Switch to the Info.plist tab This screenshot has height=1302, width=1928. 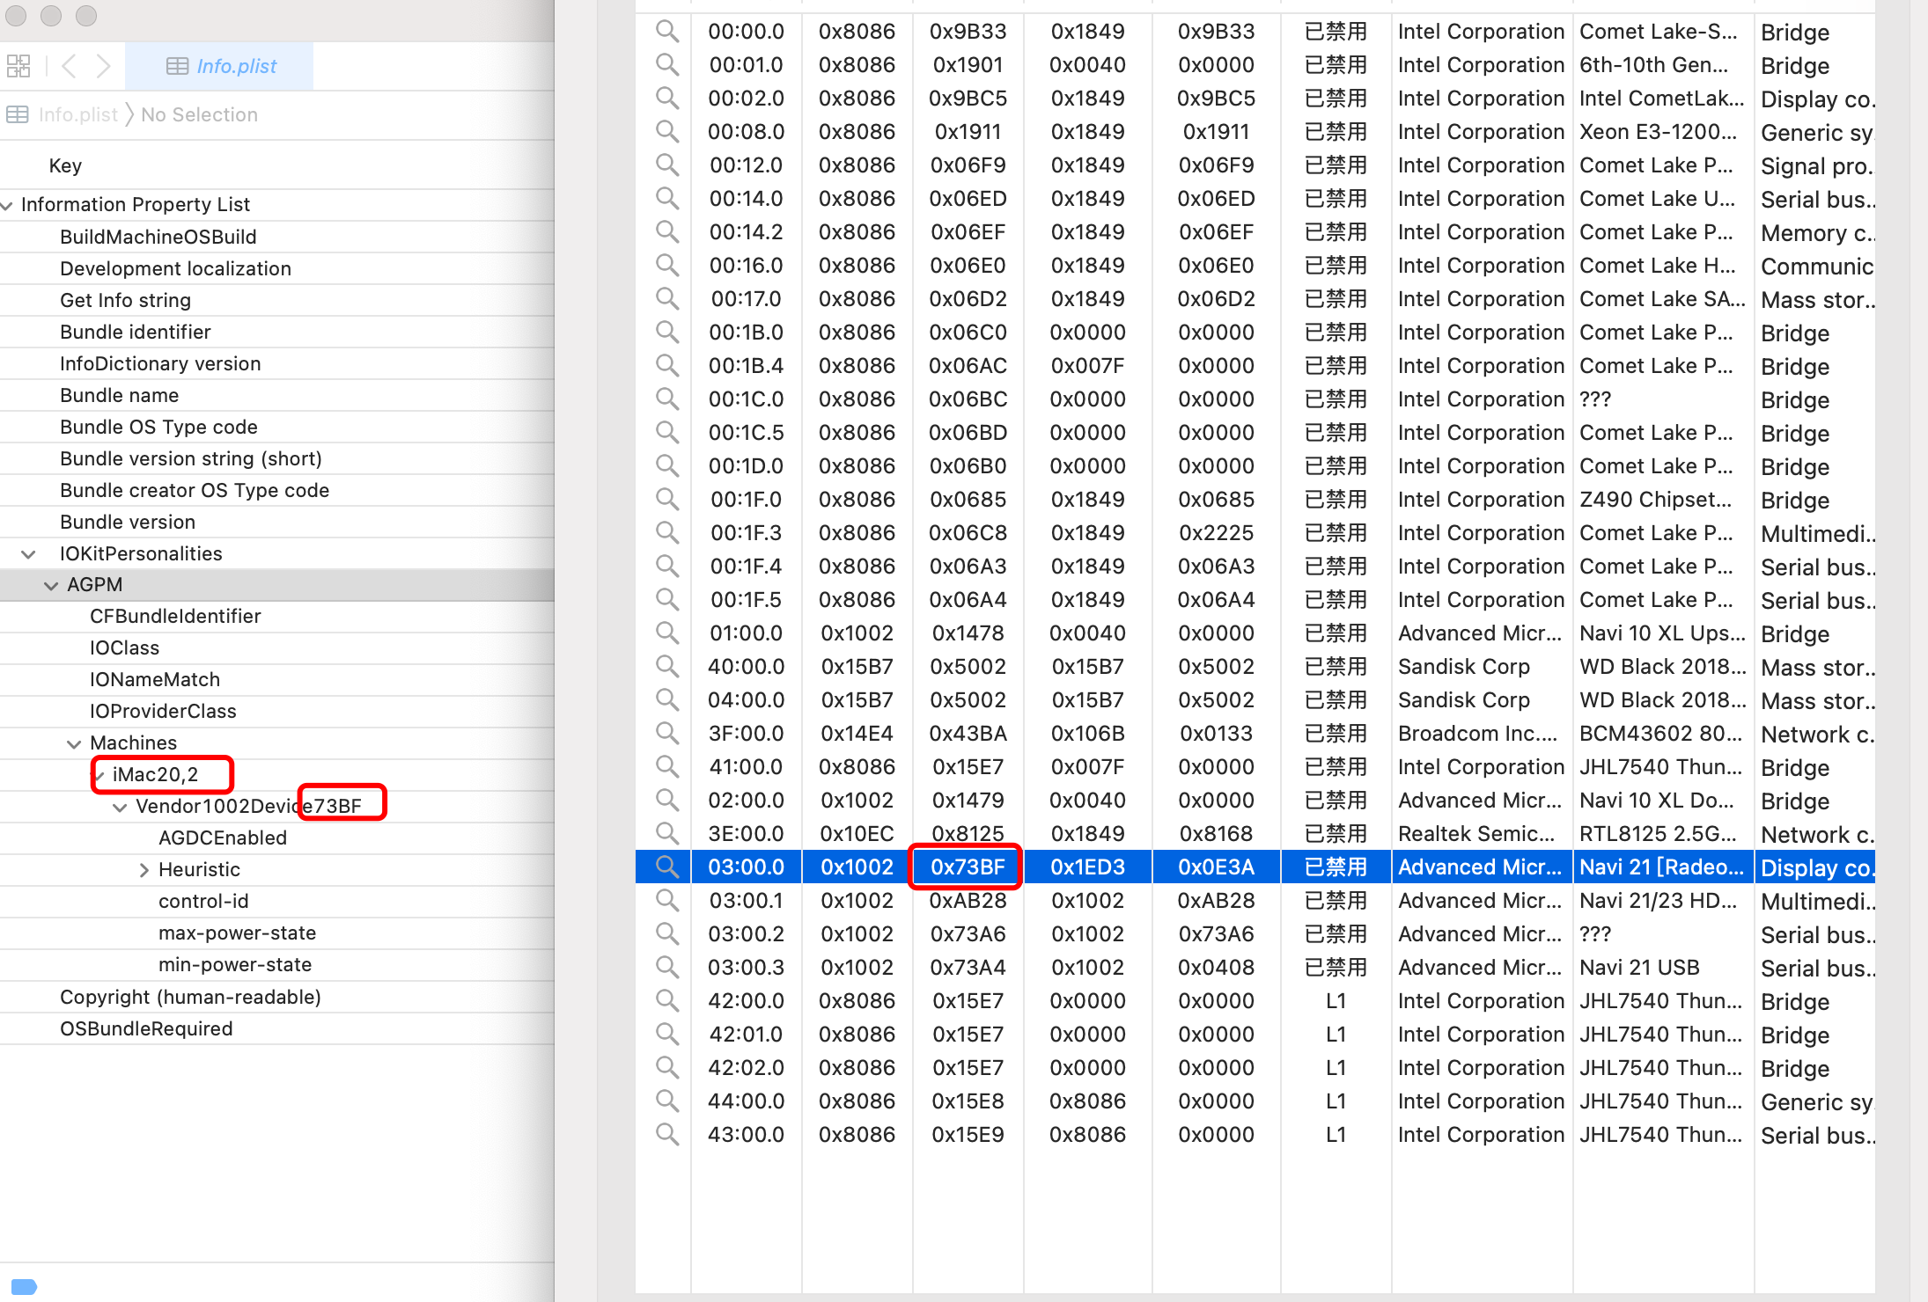(221, 66)
